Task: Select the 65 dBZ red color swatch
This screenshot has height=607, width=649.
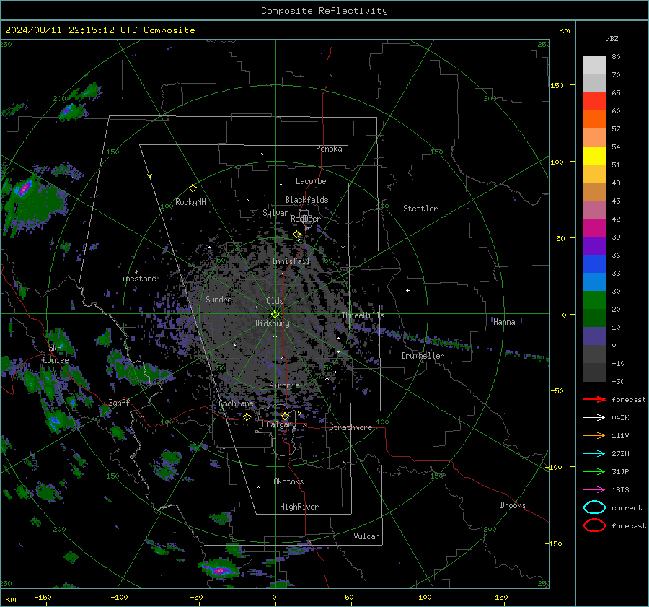Action: tap(594, 101)
